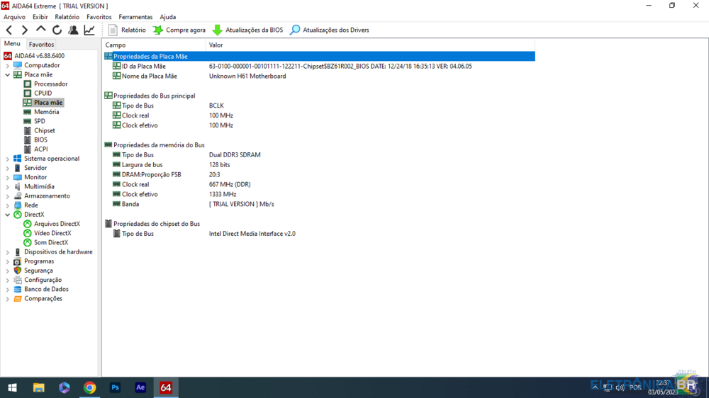Click the Back navigation arrow

tap(9, 30)
